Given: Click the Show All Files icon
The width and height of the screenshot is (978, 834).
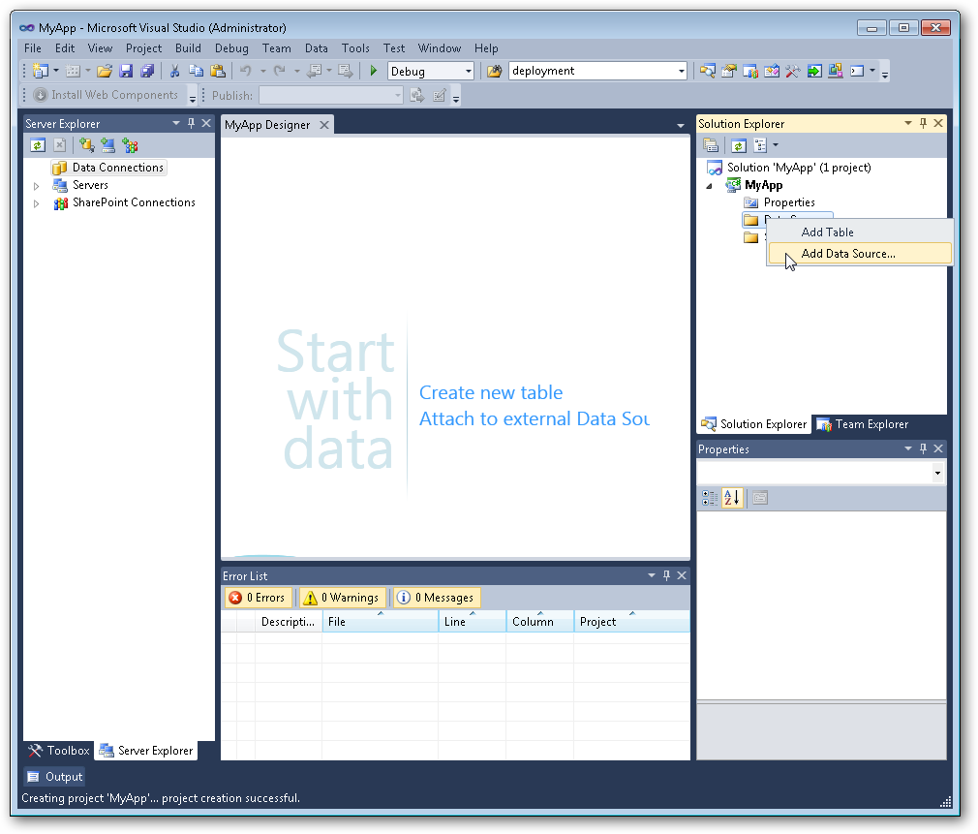Looking at the screenshot, I should (x=761, y=144).
